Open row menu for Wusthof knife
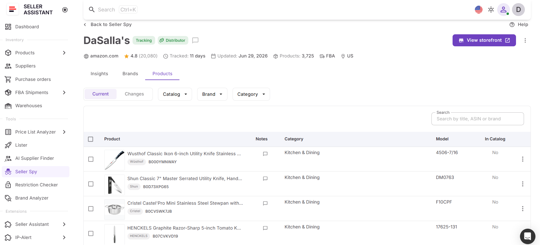This screenshot has height=245, width=540. pos(523,159)
